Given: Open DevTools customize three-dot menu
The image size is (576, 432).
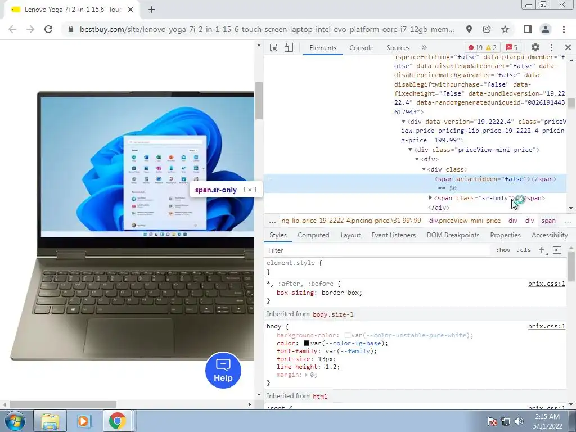Looking at the screenshot, I should point(551,47).
